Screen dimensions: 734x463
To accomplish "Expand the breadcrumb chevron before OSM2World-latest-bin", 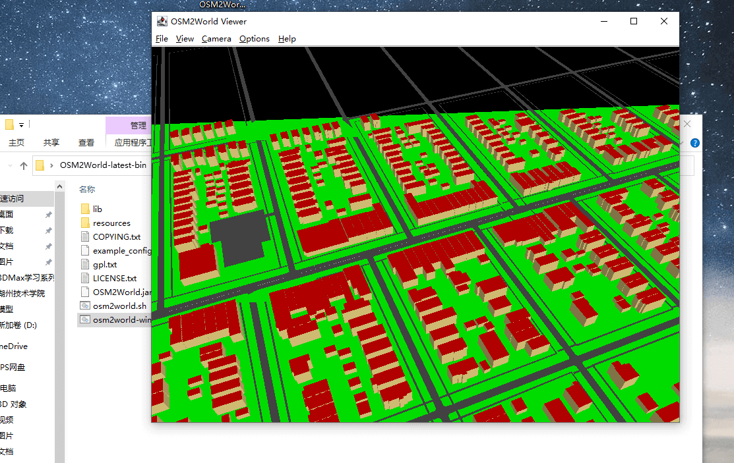I will tap(52, 165).
